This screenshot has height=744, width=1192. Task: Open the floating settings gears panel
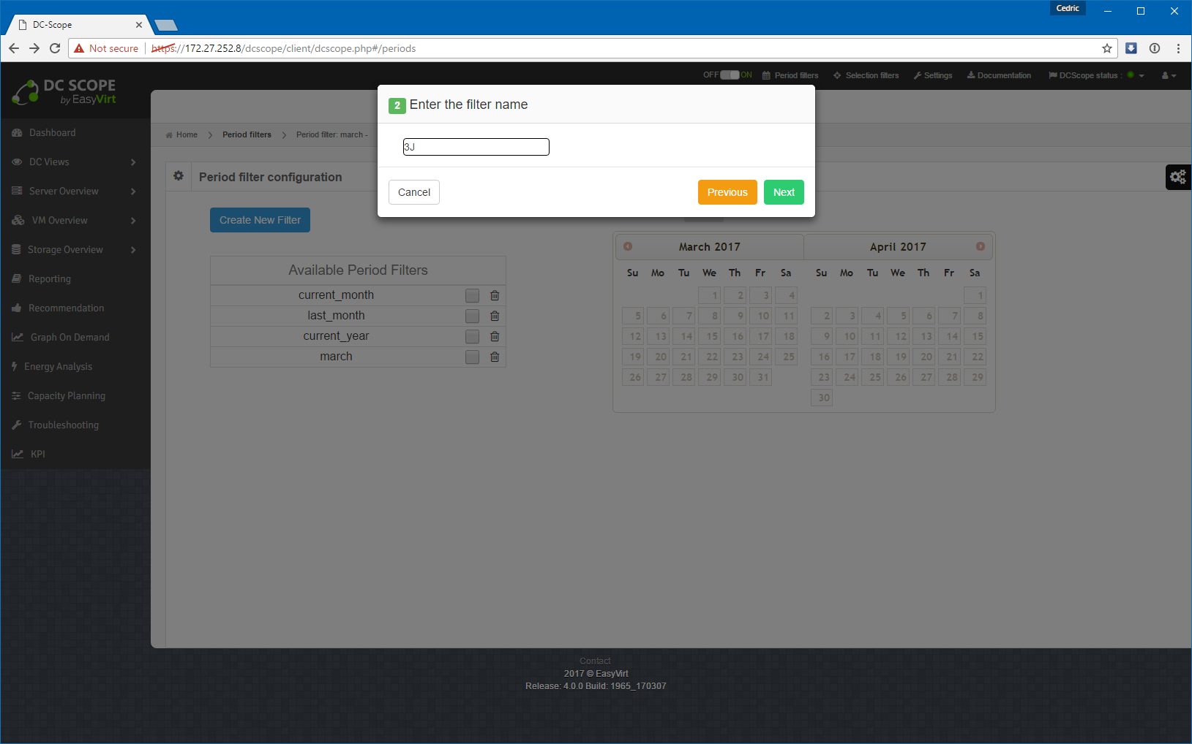pos(1177,177)
